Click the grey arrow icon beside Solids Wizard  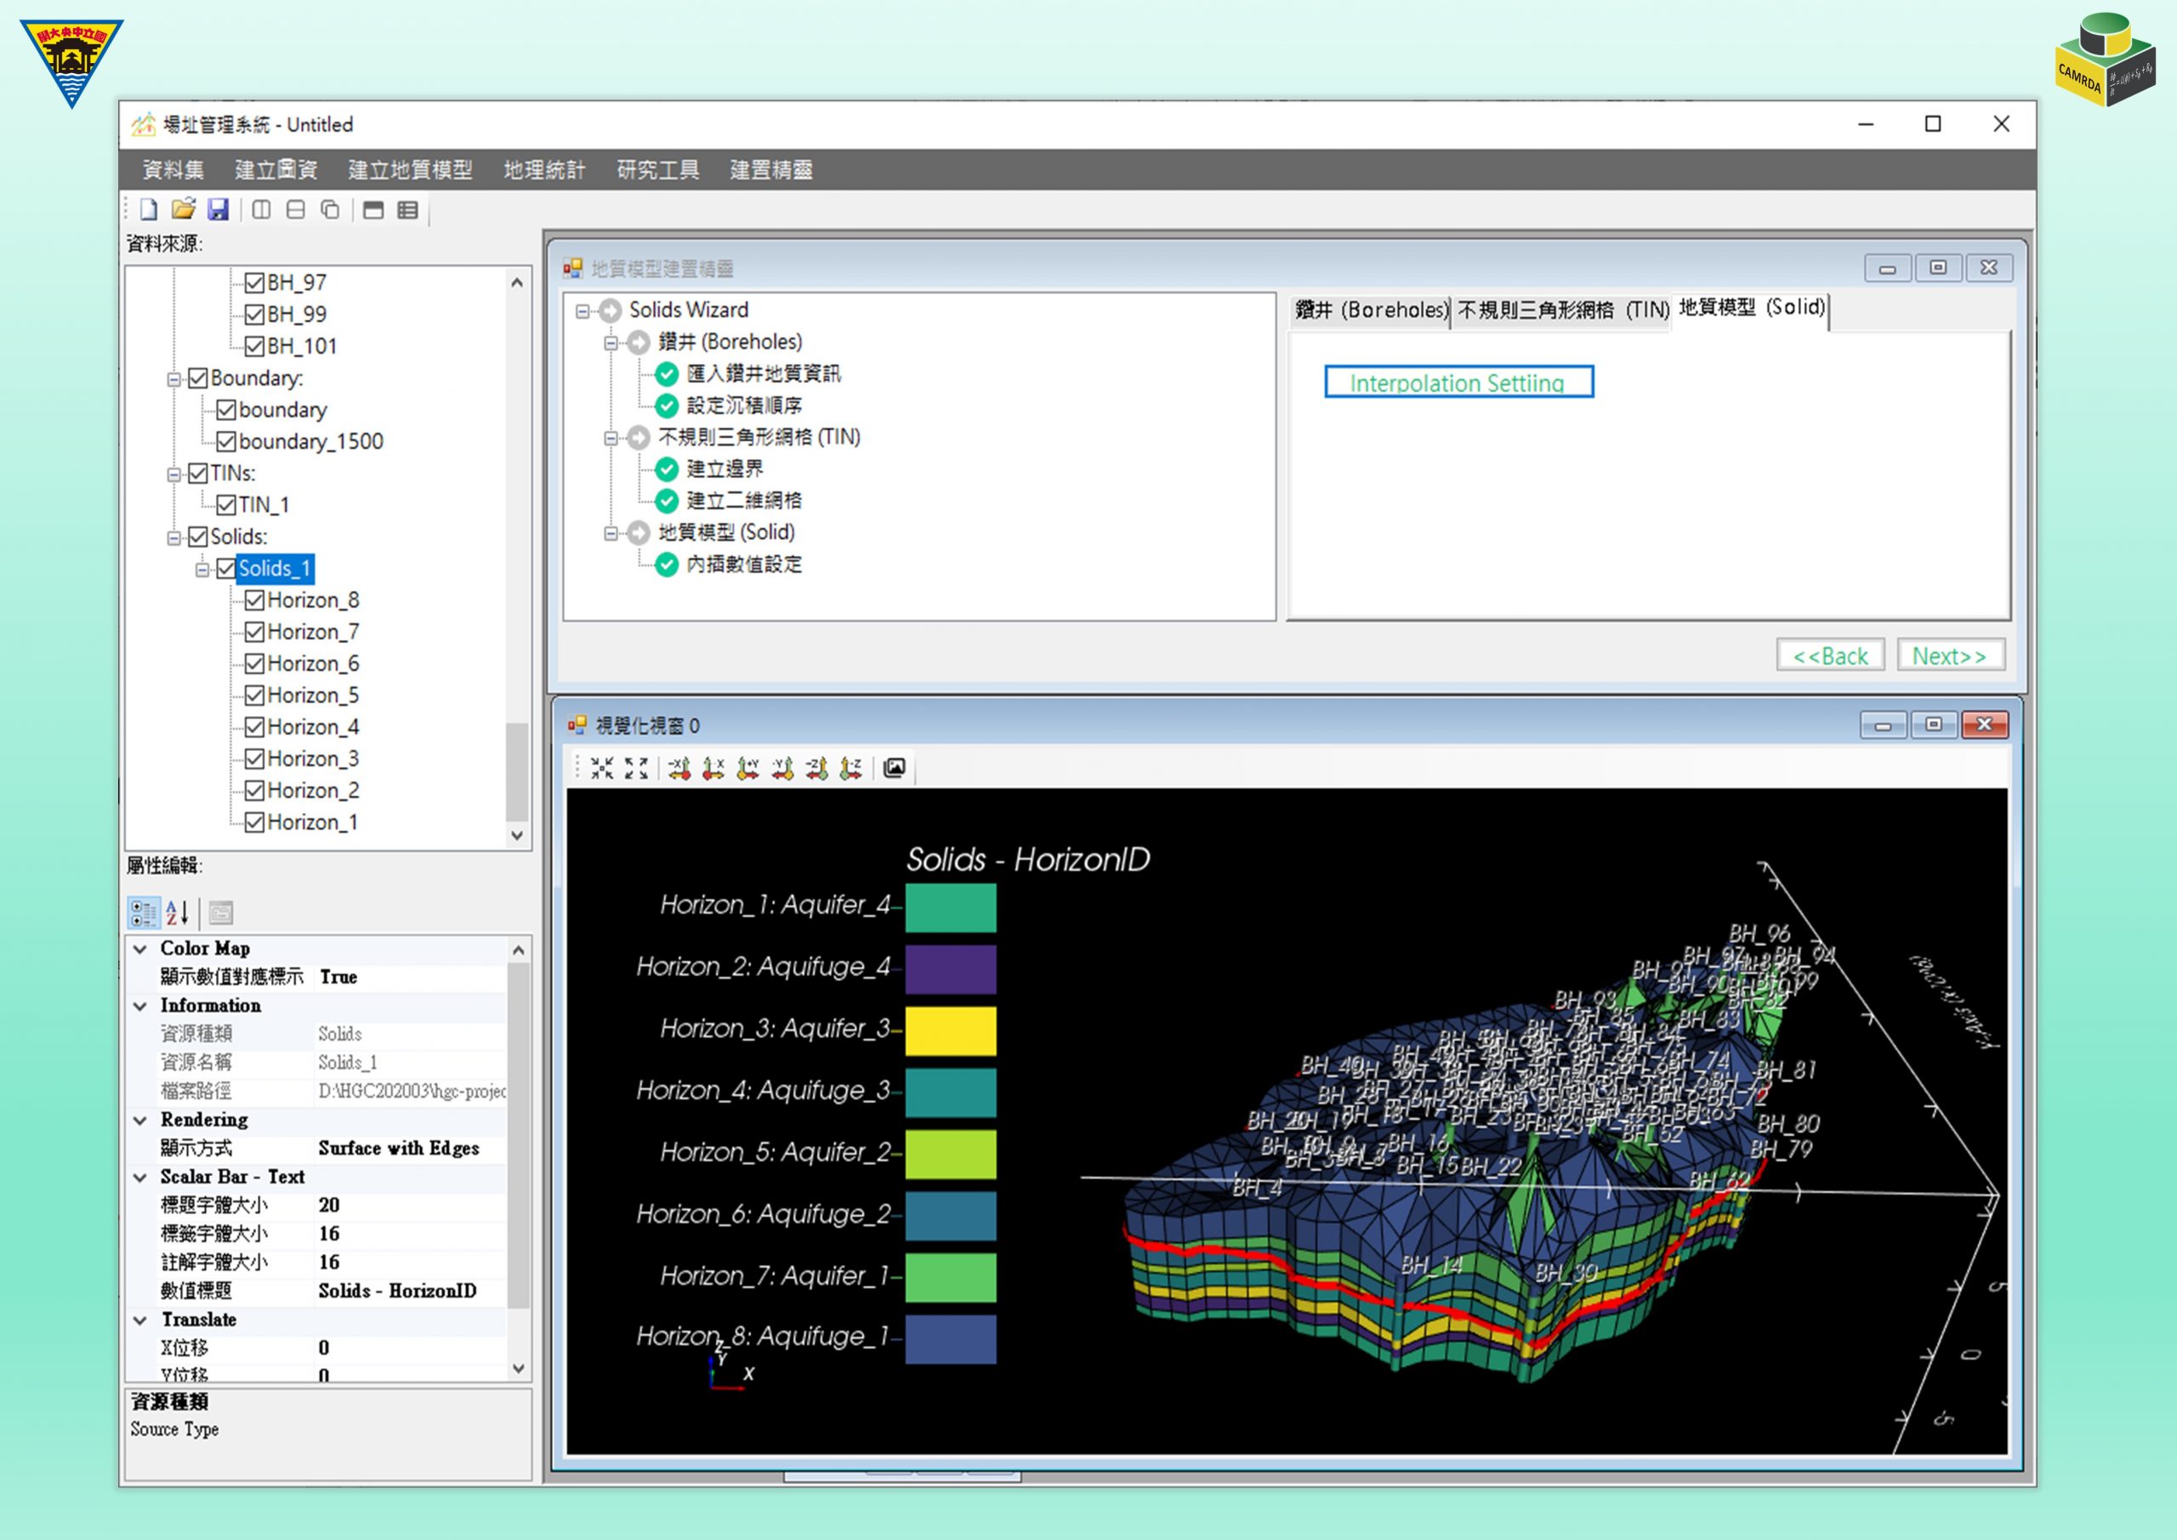click(x=611, y=310)
